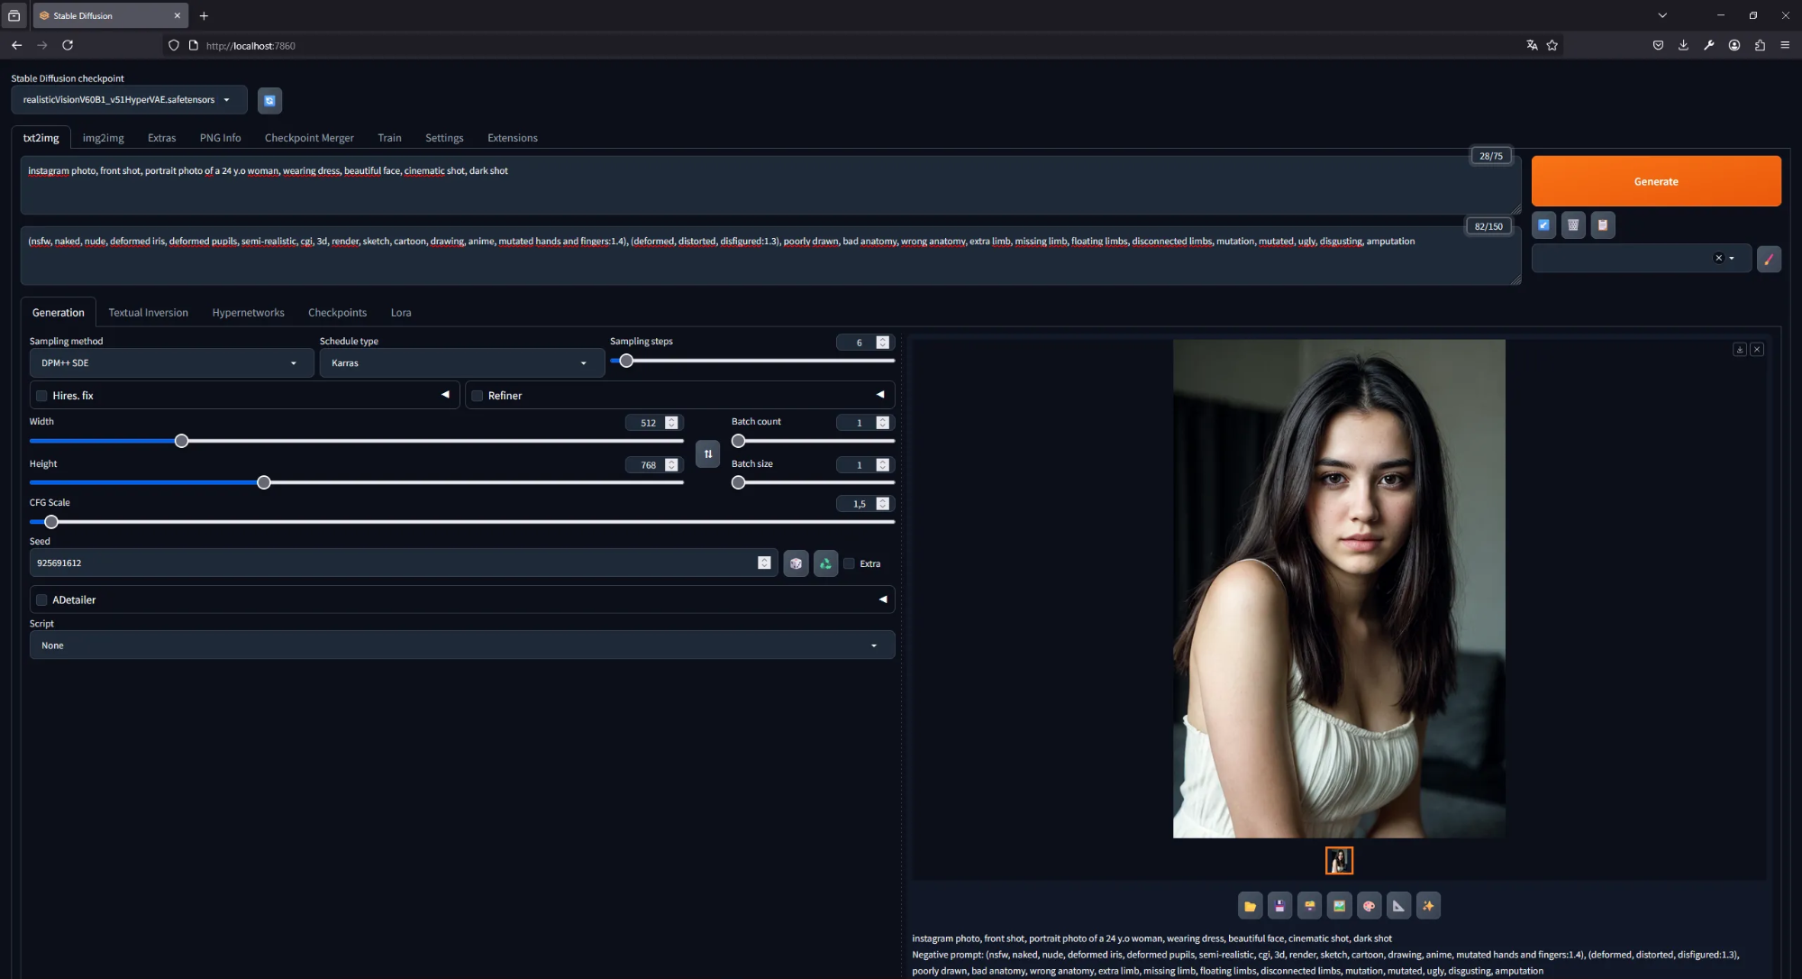Image resolution: width=1802 pixels, height=979 pixels.
Task: Swap width and height values
Action: [x=708, y=453]
